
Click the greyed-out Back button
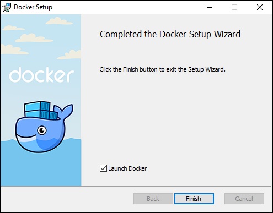153,199
